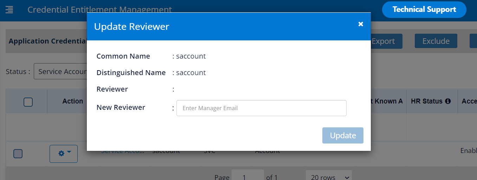Click the Credential Entitlement Management title

click(x=99, y=9)
